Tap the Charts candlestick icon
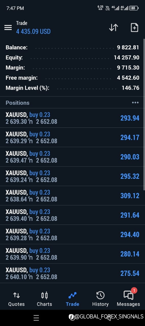145x326 pixels. click(x=44, y=295)
